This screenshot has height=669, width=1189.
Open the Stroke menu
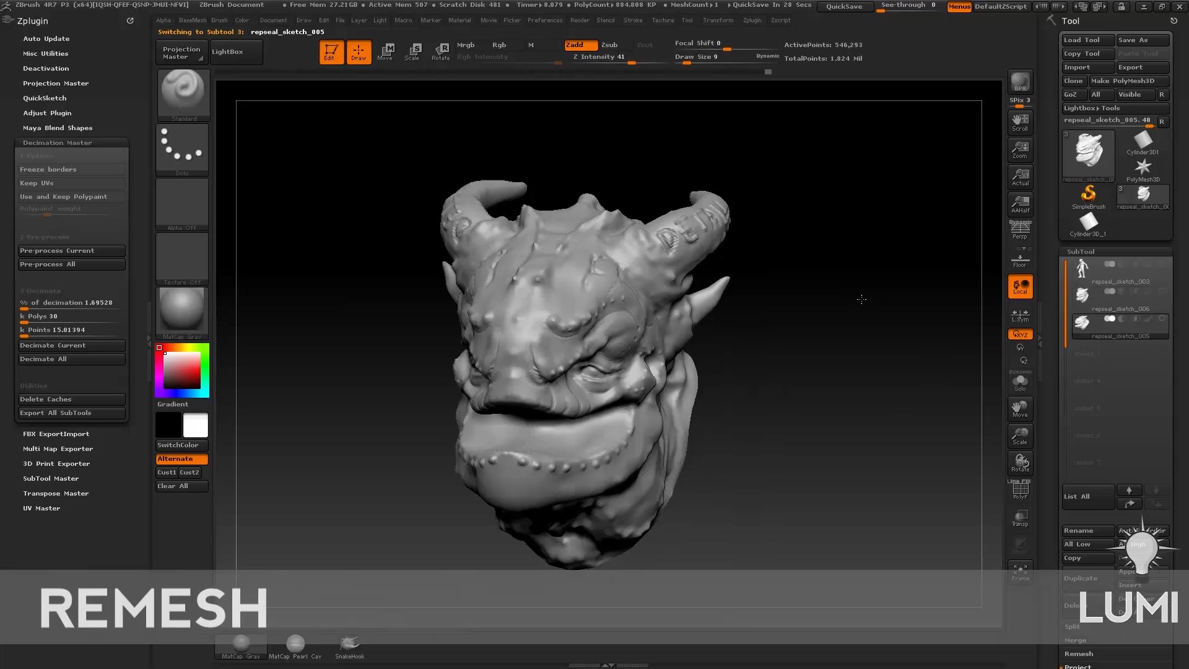[x=632, y=20]
